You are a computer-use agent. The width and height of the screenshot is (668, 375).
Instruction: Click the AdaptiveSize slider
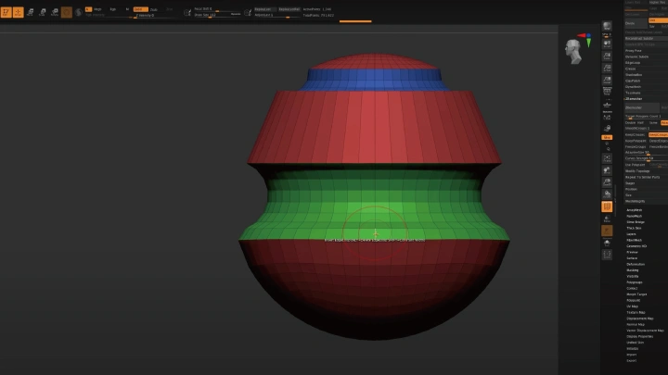[x=646, y=153]
